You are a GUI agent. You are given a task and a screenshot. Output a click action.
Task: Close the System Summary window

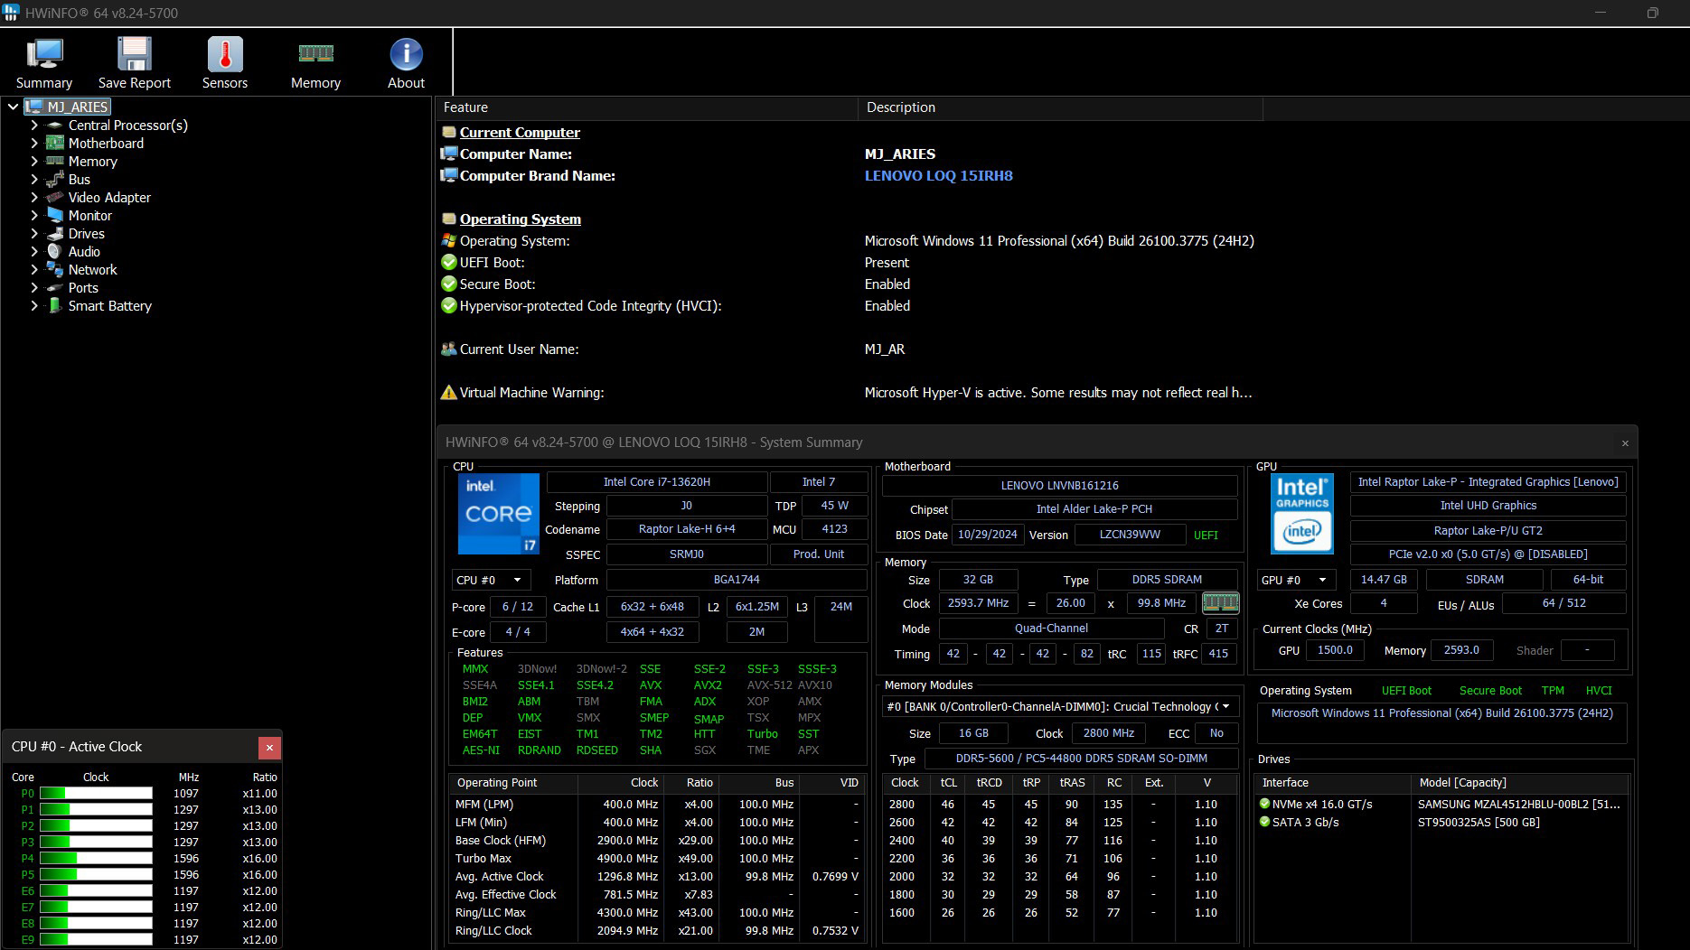pos(1624,442)
